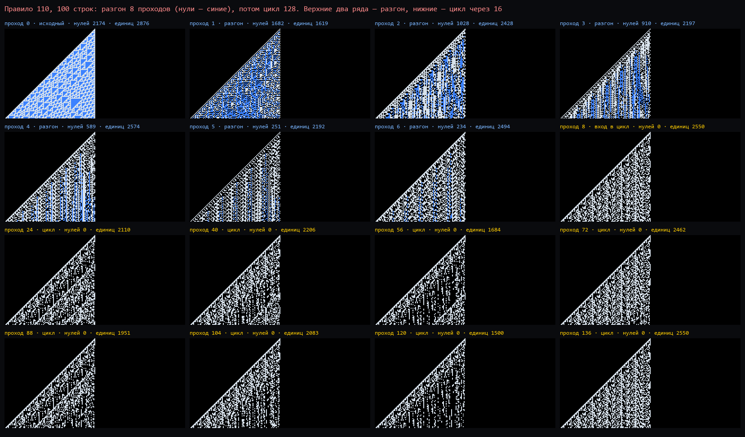The height and width of the screenshot is (437, 745).
Task: Click the "проход 8 · вход в цикл" caption
Action: point(632,127)
